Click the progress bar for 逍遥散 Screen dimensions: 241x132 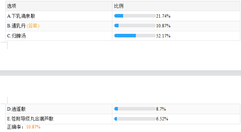(x=135, y=109)
